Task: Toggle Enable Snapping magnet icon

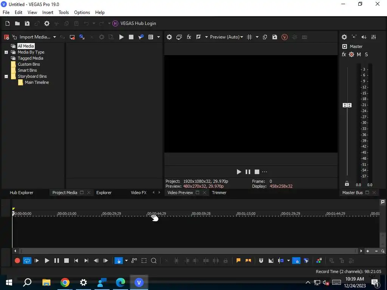Action: pyautogui.click(x=261, y=261)
